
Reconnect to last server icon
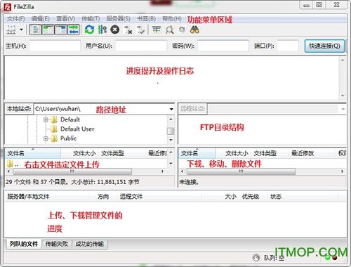tap(141, 30)
